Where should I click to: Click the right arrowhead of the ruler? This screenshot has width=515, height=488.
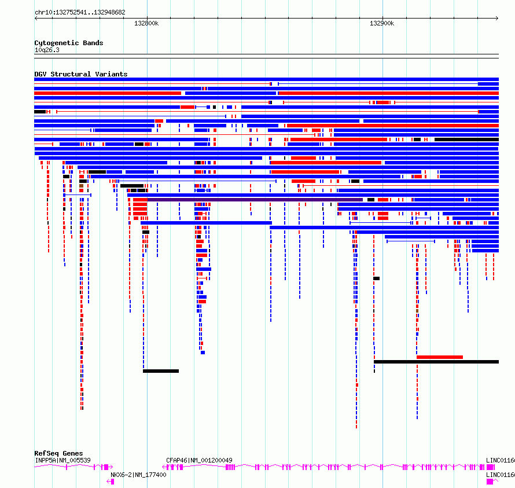(x=497, y=18)
